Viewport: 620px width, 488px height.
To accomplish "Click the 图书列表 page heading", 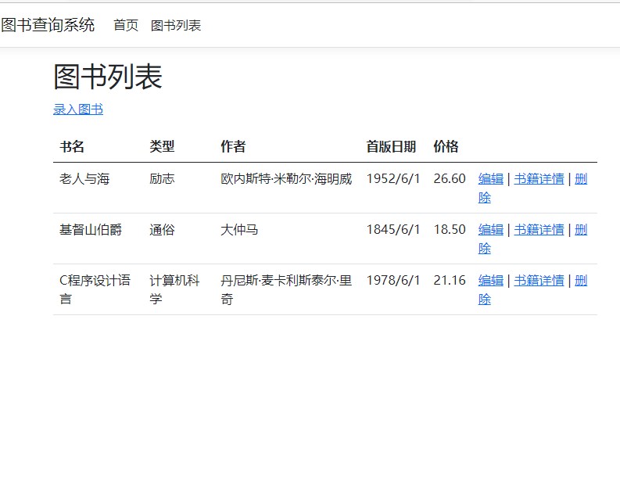I will tap(108, 77).
